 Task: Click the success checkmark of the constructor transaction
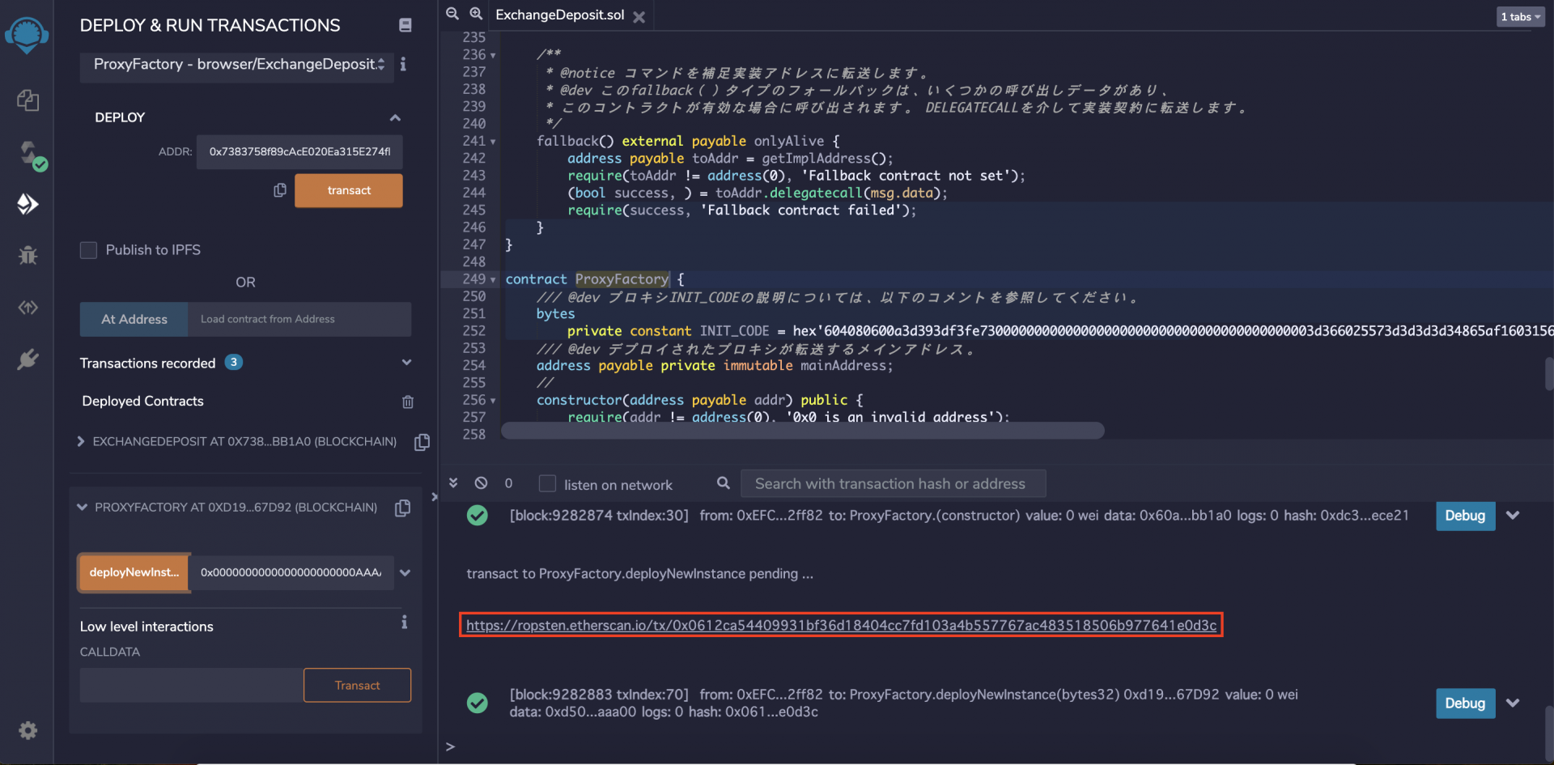pos(478,516)
